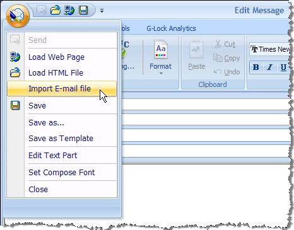Open the quick access toolbar customize arrow
294x230 pixels.
pos(102,11)
